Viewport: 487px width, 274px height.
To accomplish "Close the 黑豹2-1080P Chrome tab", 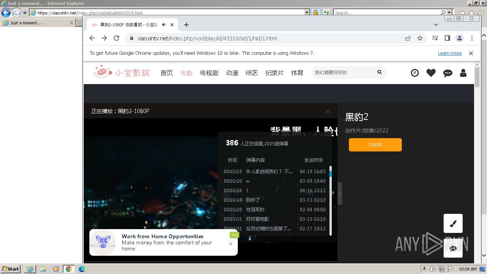I will pyautogui.click(x=172, y=25).
